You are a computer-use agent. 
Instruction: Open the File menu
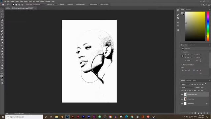point(5,1)
